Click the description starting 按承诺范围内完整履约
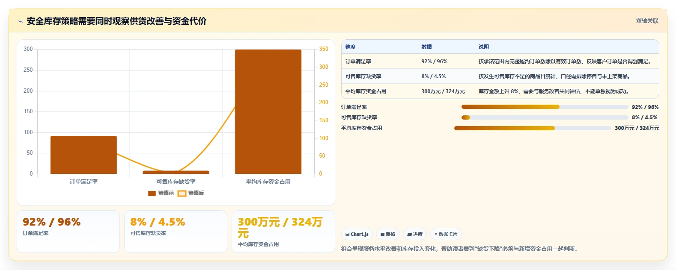The width and height of the screenshot is (676, 270). [566, 62]
